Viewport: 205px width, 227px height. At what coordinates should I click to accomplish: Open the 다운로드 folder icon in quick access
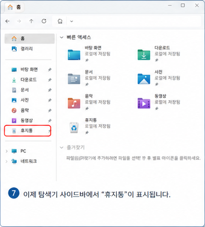(x=144, y=55)
